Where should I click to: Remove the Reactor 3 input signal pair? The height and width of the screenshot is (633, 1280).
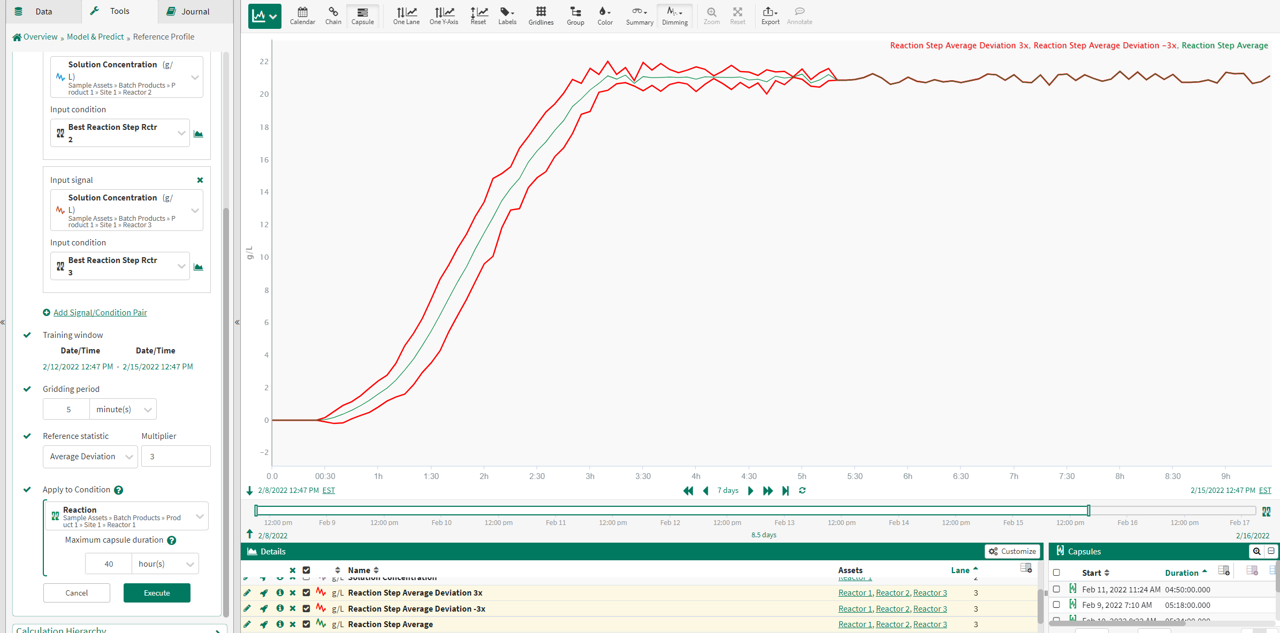point(200,180)
